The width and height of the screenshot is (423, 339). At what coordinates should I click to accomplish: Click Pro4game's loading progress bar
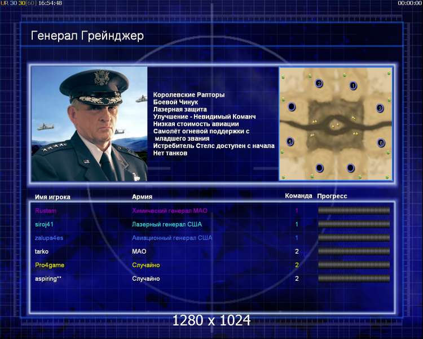pyautogui.click(x=354, y=265)
